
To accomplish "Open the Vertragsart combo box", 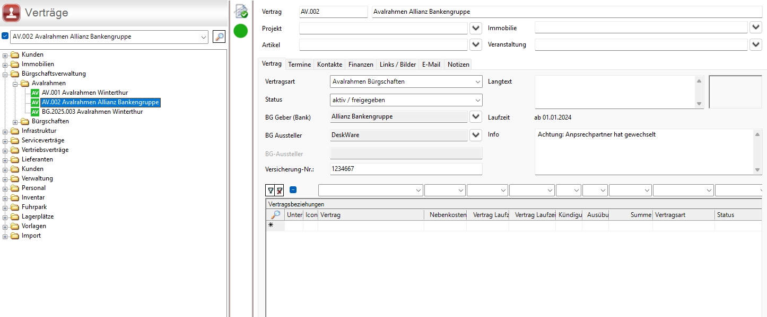I will pyautogui.click(x=406, y=81).
